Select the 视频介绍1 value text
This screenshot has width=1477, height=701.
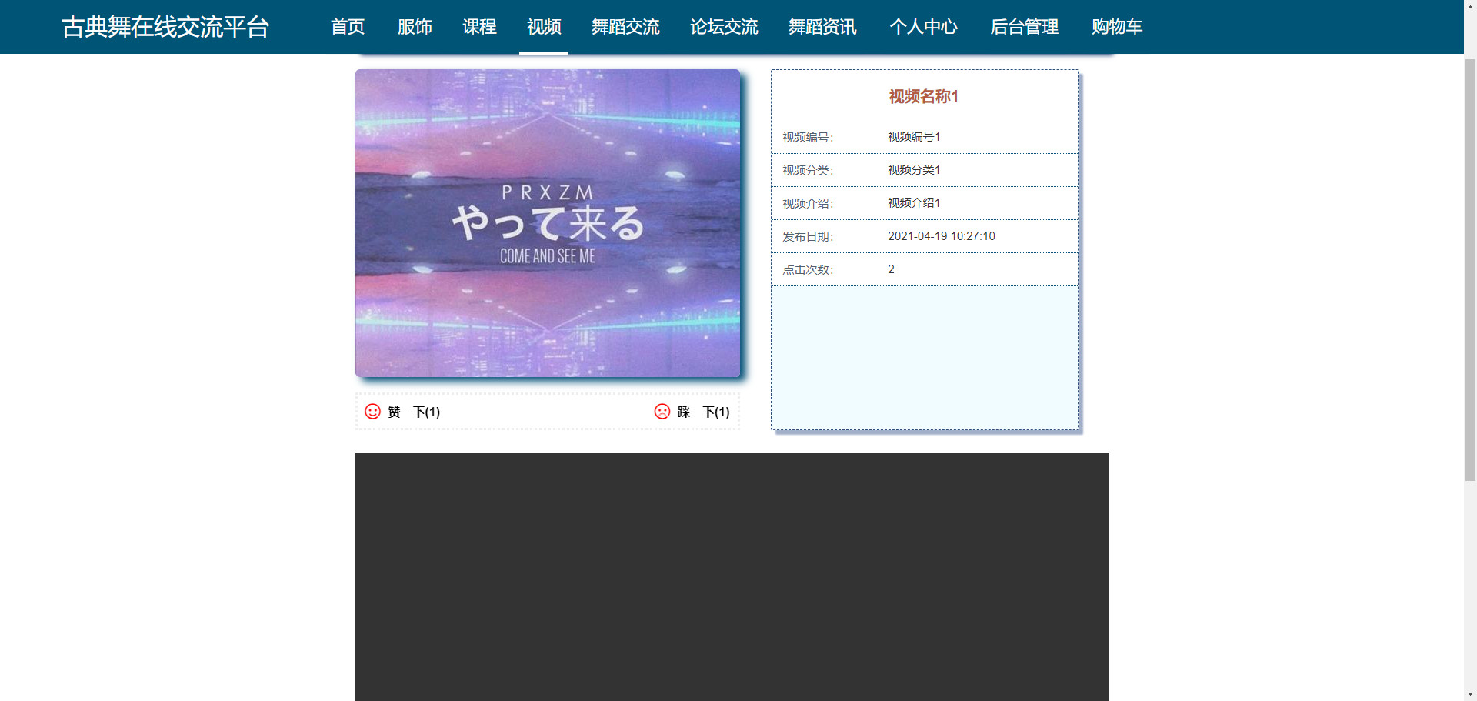pyautogui.click(x=914, y=203)
